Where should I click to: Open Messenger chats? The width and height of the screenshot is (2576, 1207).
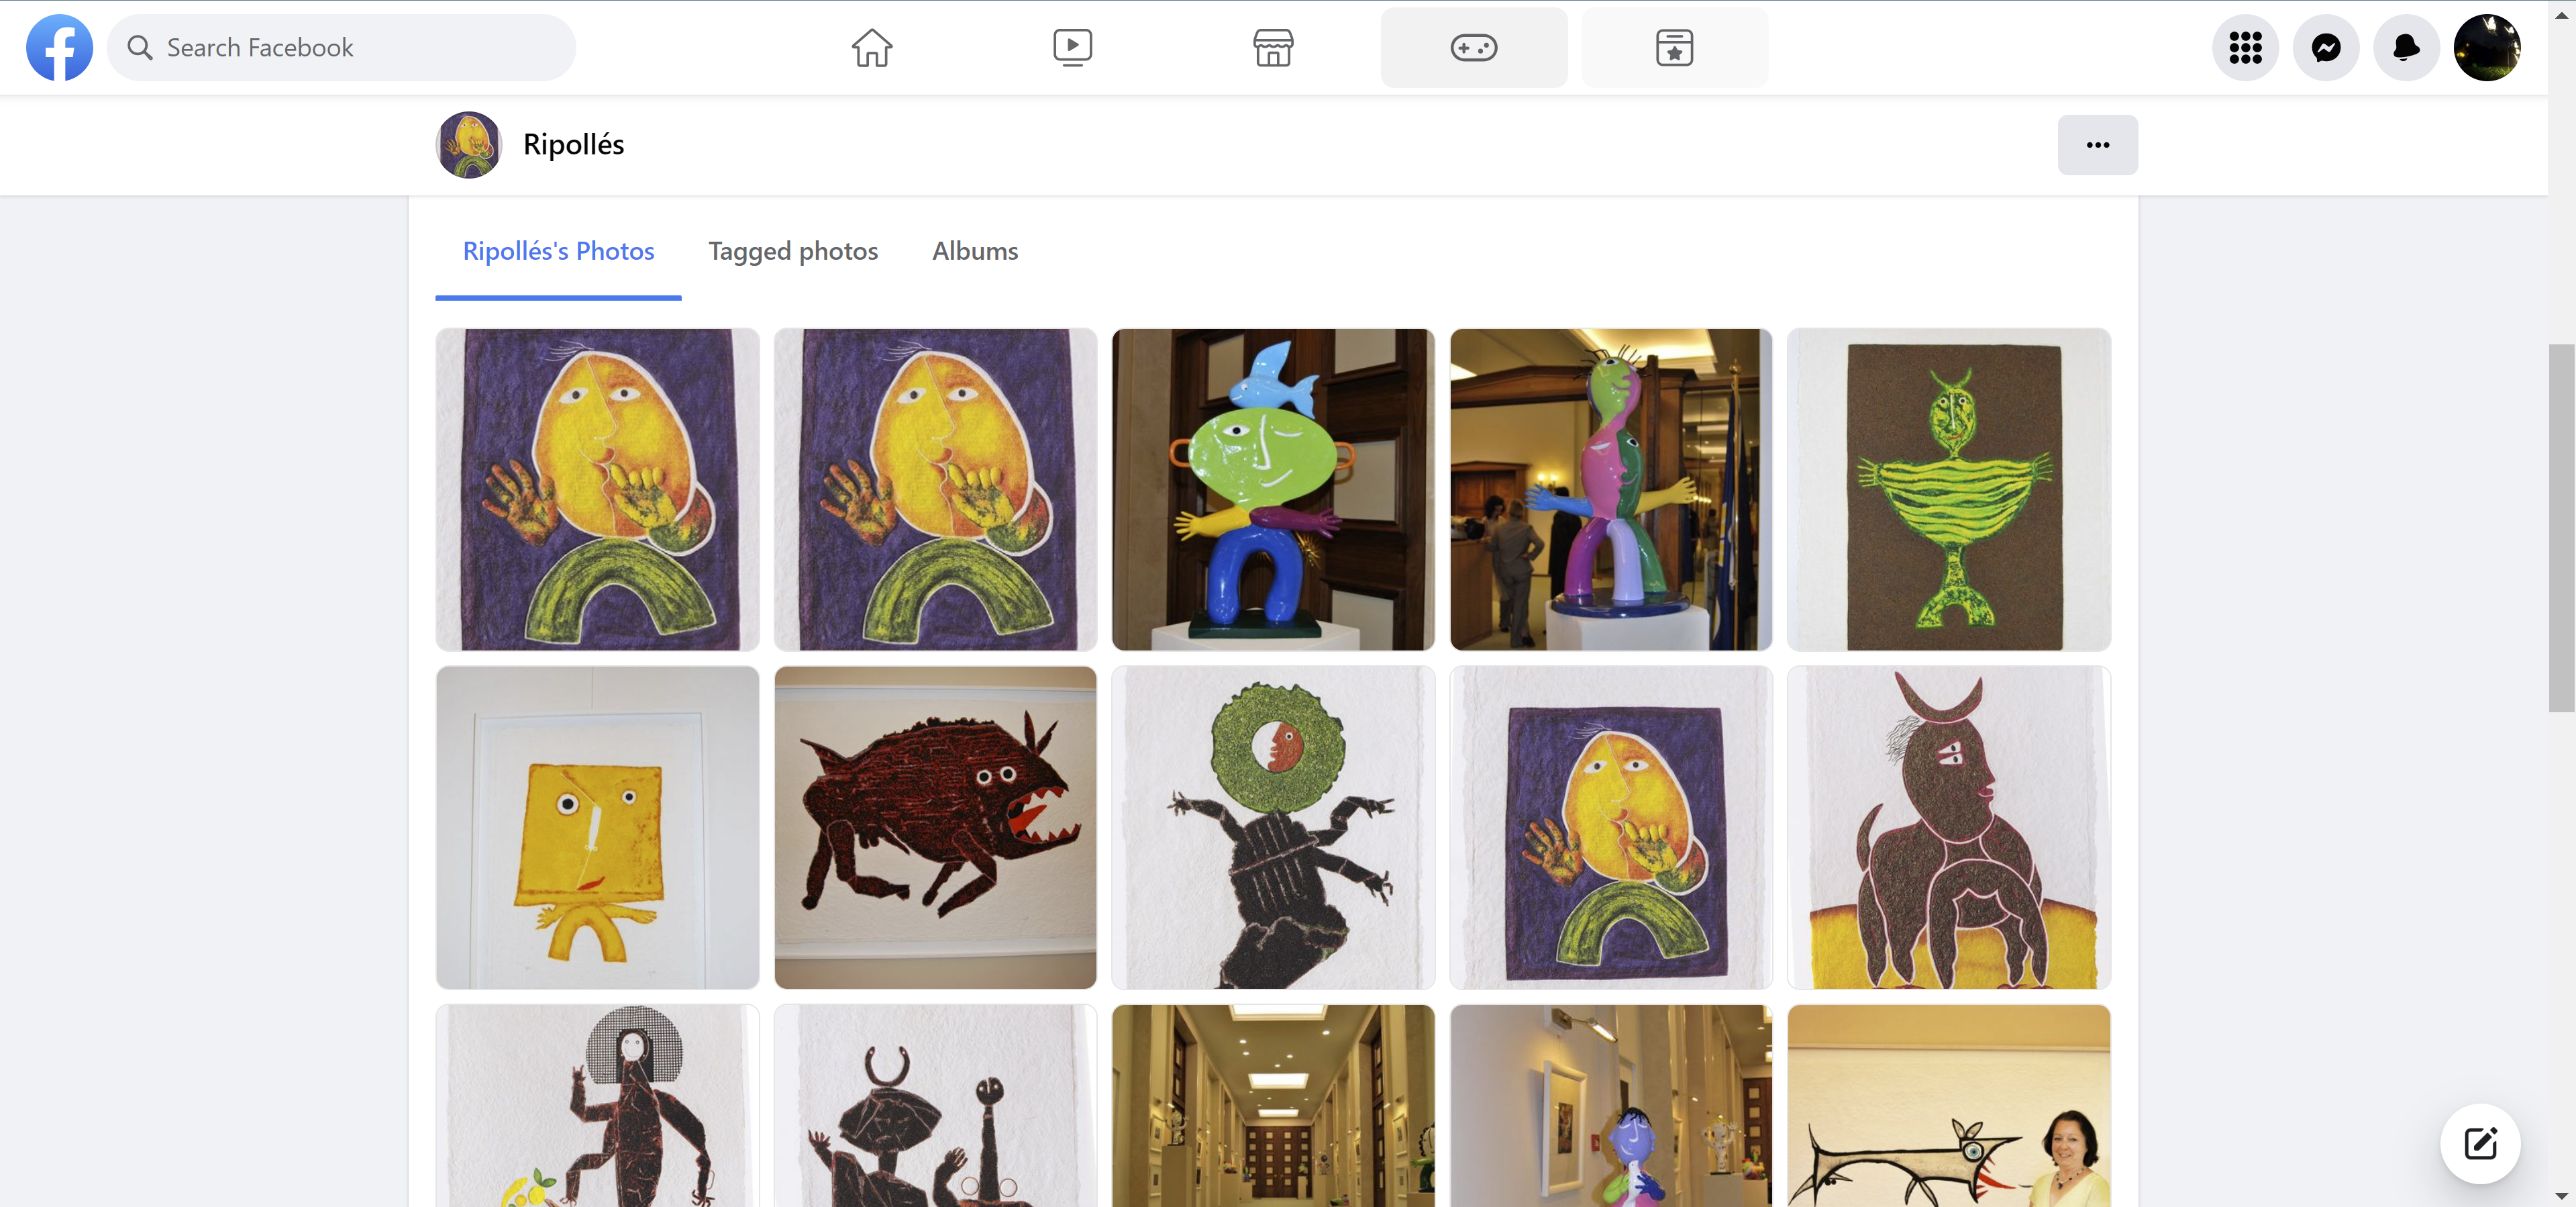click(x=2326, y=47)
